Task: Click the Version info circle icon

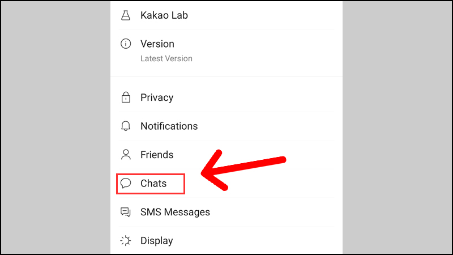Action: pos(126,44)
